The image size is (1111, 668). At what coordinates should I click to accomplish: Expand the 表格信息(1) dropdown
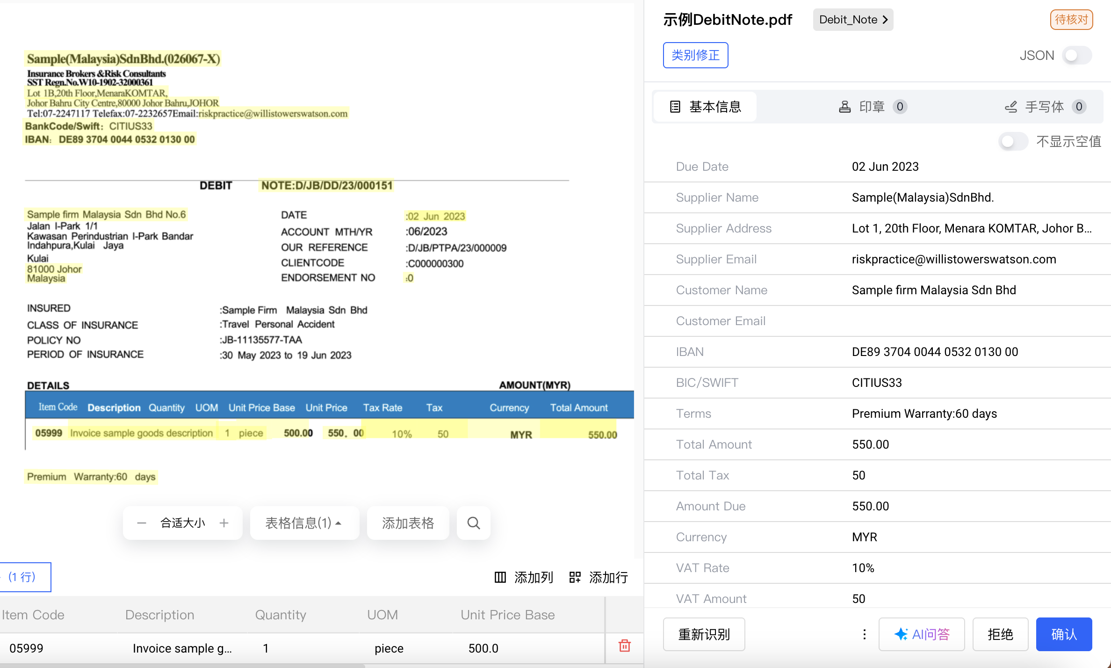(304, 523)
